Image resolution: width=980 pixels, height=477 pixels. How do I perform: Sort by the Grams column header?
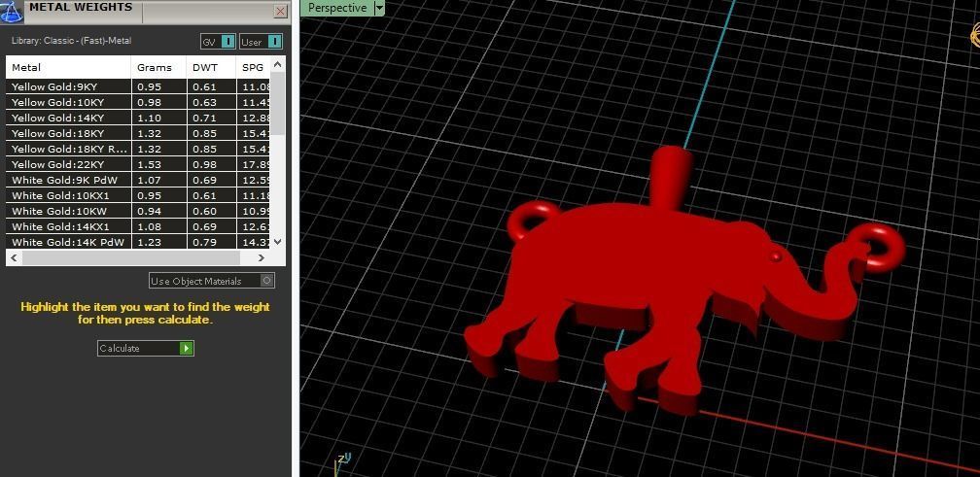click(x=158, y=67)
